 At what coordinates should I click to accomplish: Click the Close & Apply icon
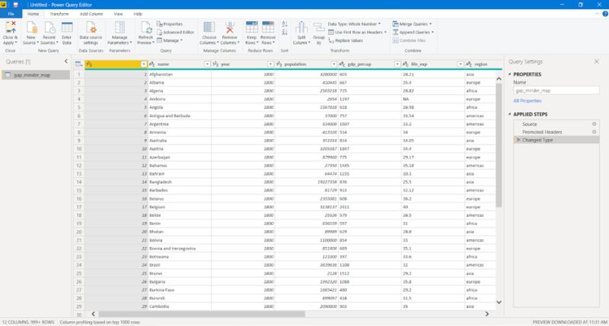point(11,27)
